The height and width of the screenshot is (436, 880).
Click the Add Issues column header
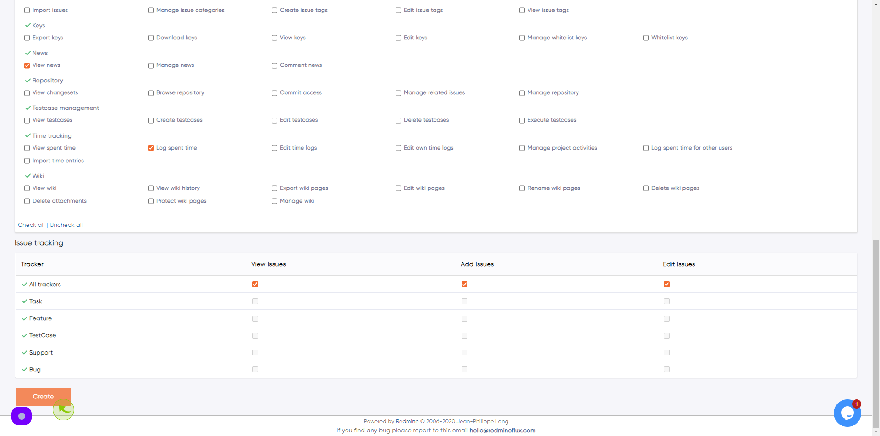[477, 264]
